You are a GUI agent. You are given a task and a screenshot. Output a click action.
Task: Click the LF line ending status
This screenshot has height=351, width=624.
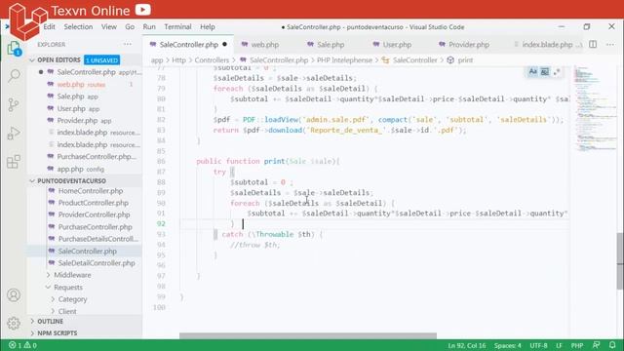coord(559,345)
